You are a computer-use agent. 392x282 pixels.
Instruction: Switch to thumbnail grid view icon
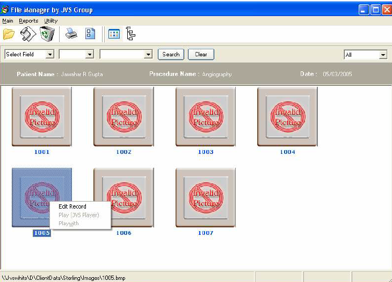(114, 34)
